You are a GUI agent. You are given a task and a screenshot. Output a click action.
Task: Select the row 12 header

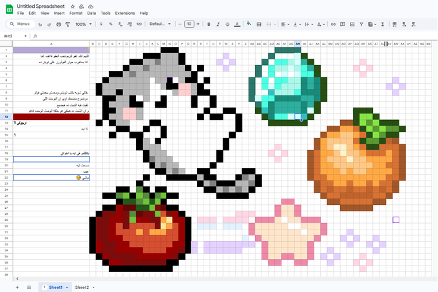pyautogui.click(x=6, y=117)
